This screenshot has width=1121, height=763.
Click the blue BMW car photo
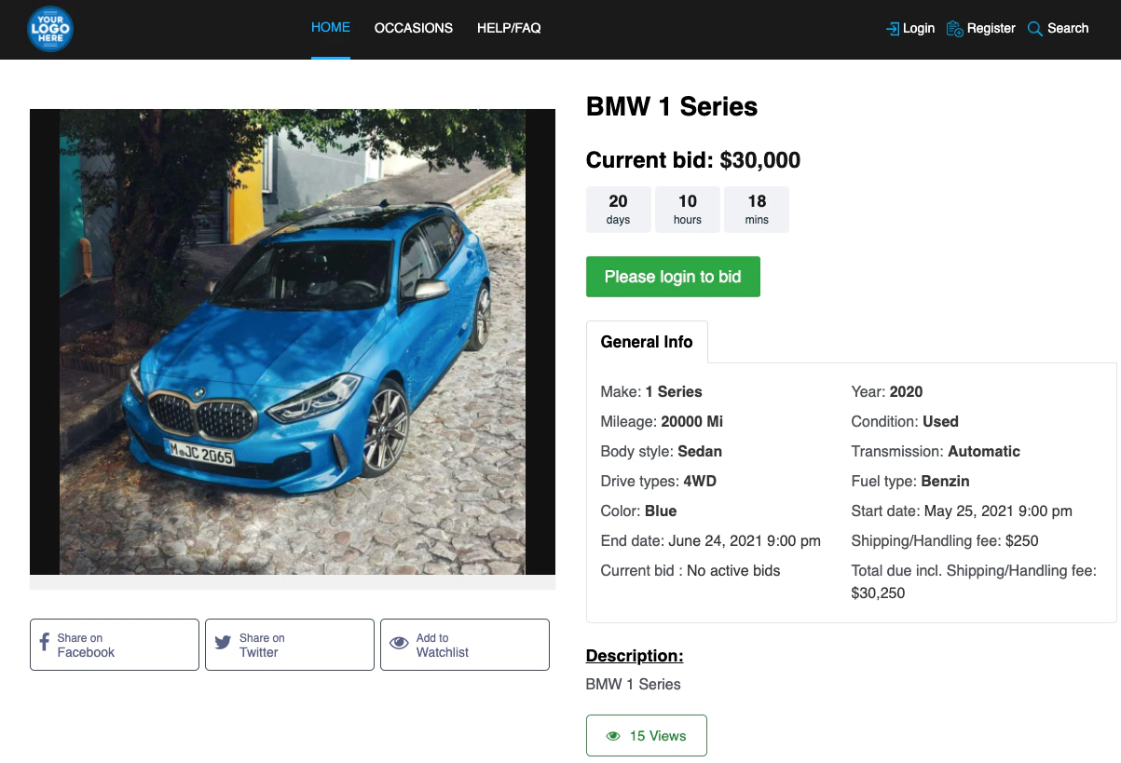[x=293, y=342]
